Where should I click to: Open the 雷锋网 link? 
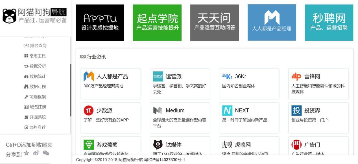click(312, 77)
